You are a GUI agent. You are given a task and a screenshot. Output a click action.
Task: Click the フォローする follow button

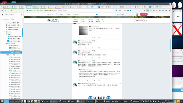coord(139,21)
